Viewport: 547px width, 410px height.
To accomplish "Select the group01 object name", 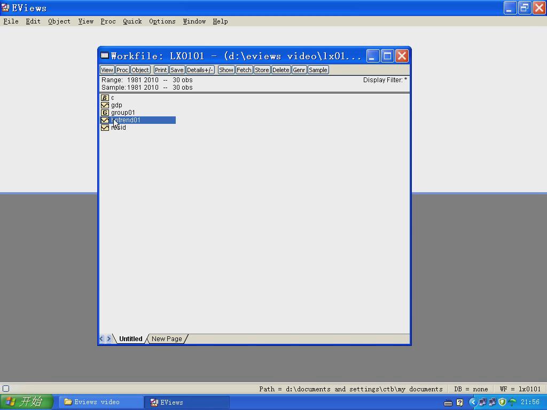I will click(123, 113).
